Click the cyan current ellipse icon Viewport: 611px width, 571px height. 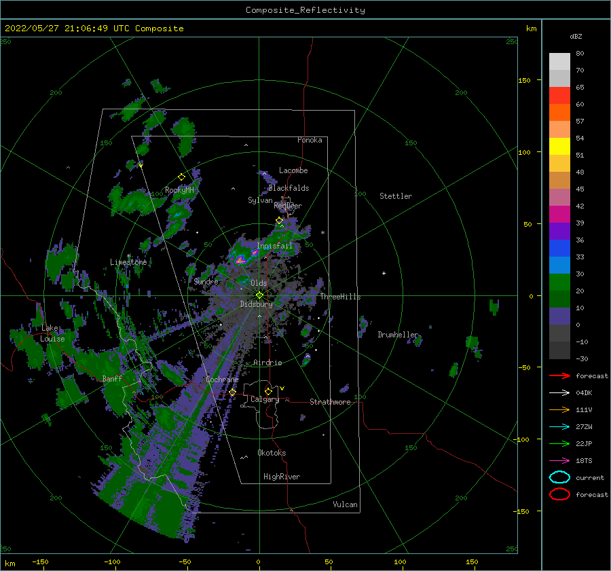[559, 477]
